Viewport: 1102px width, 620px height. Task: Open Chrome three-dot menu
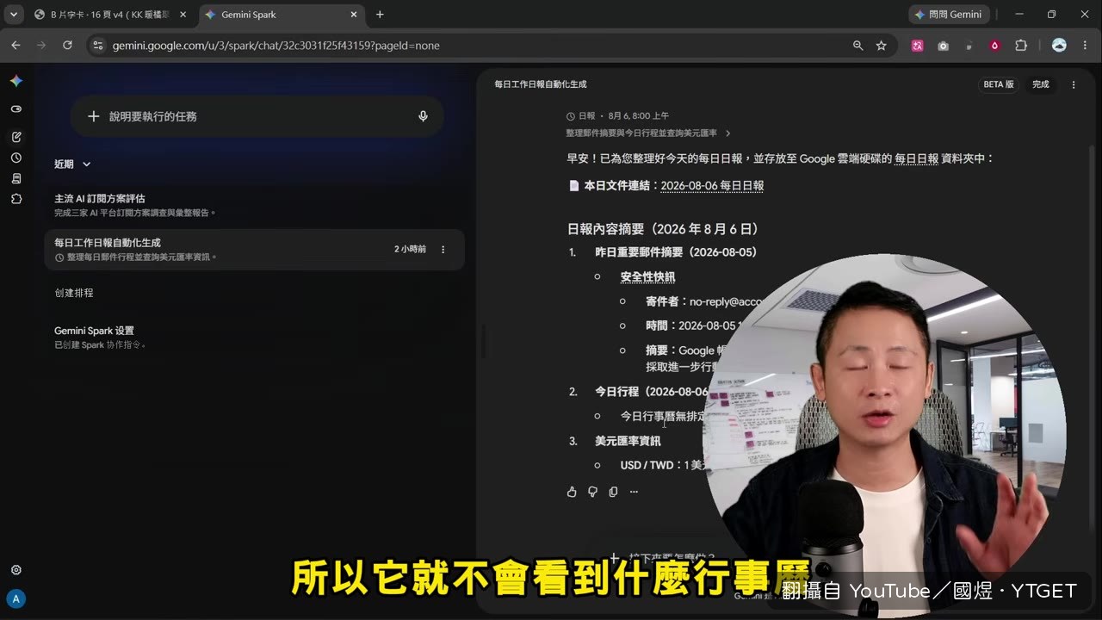(1085, 46)
